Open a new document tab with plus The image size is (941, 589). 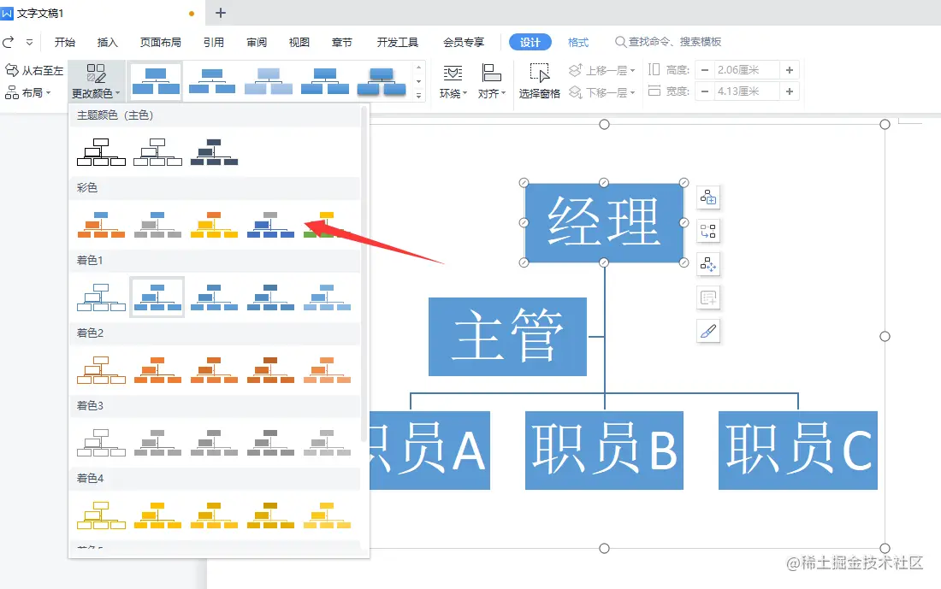[220, 13]
